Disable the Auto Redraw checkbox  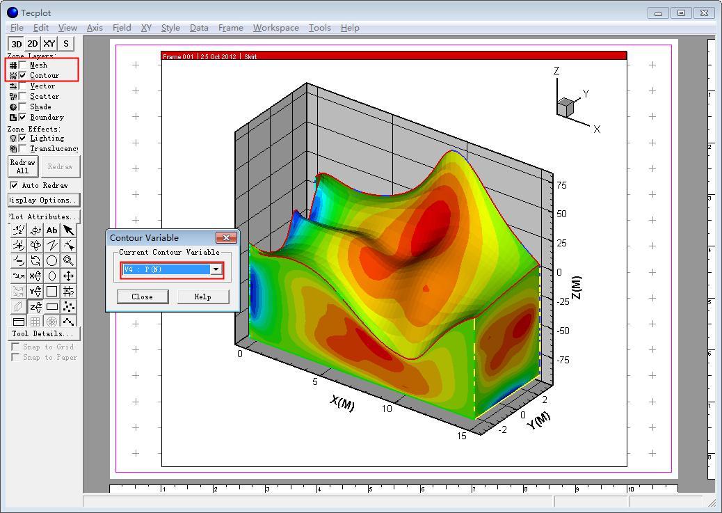tap(14, 185)
